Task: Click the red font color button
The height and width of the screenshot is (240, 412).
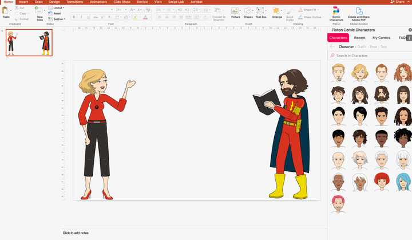Action: click(145, 17)
